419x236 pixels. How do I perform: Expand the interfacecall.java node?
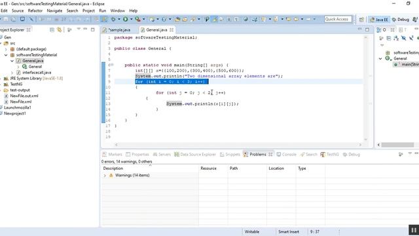(12, 73)
